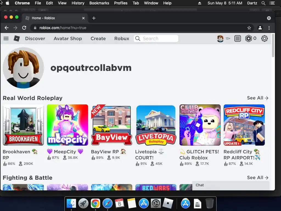Open the Club Roblox game thumbnail

pos(200,125)
